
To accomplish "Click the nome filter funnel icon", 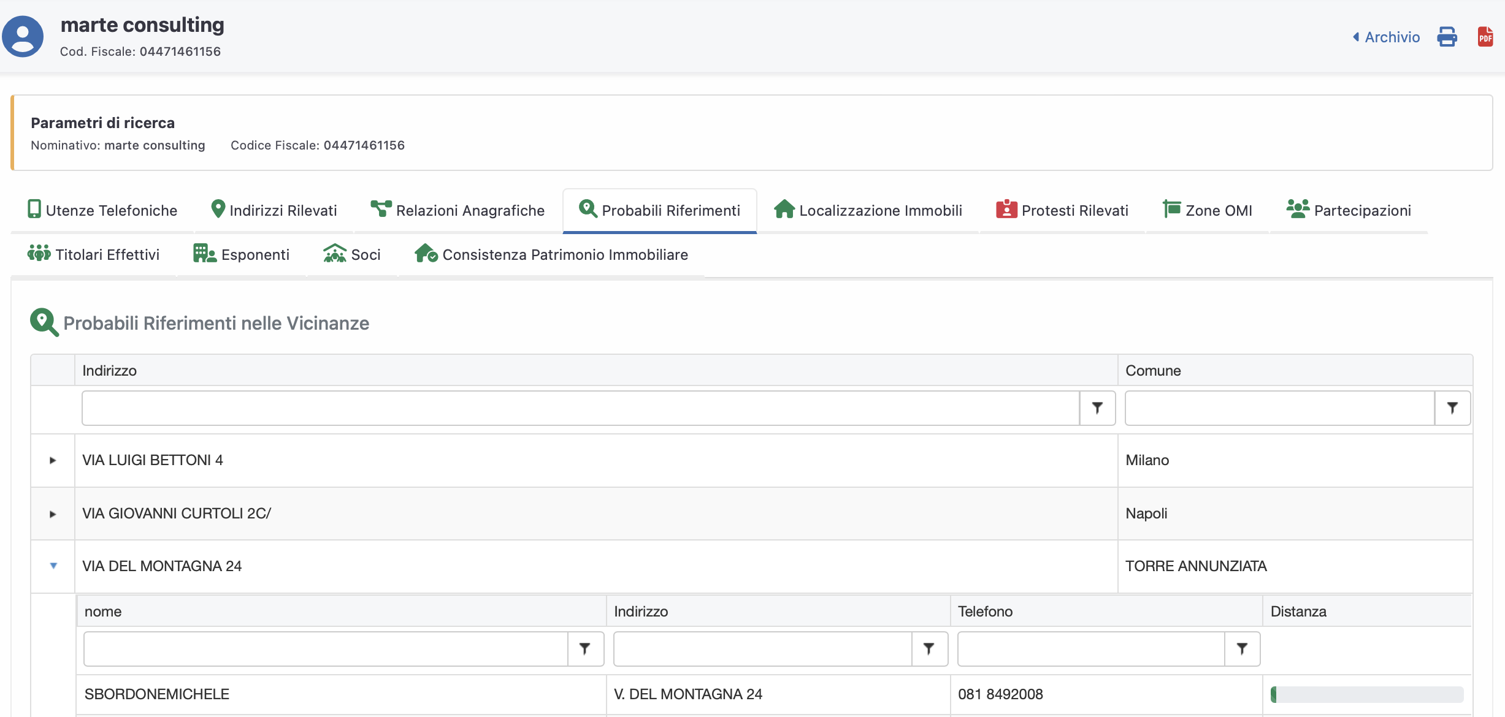I will pos(584,649).
